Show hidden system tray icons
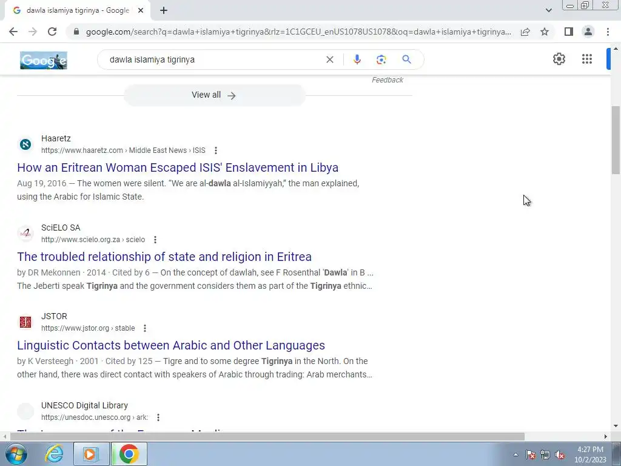The width and height of the screenshot is (621, 466). click(x=515, y=455)
